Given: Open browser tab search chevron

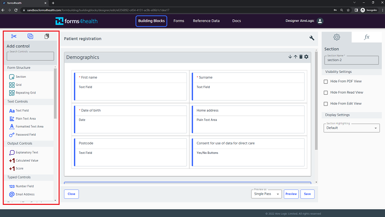Looking at the screenshot, I should 354,3.
